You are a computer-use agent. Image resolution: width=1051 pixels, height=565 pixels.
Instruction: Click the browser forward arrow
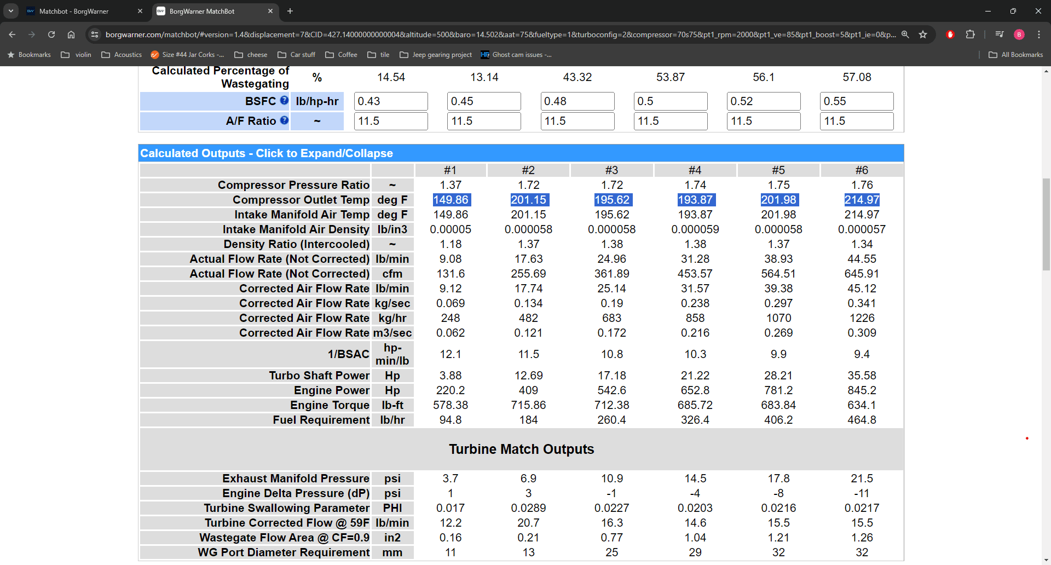(32, 34)
